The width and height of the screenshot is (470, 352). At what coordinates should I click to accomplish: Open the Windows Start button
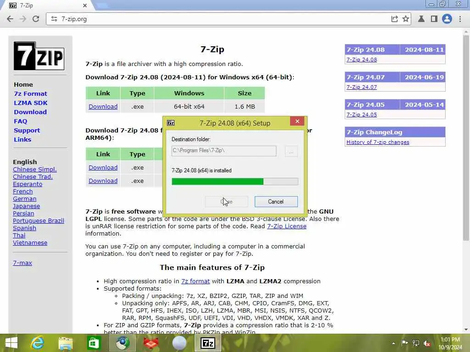click(11, 343)
